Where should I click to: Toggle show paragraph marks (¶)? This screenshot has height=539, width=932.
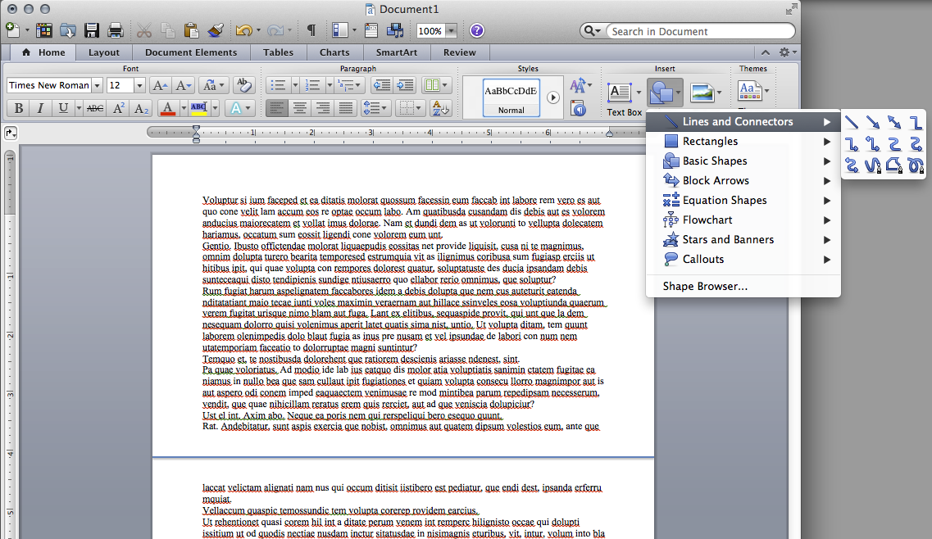[311, 31]
